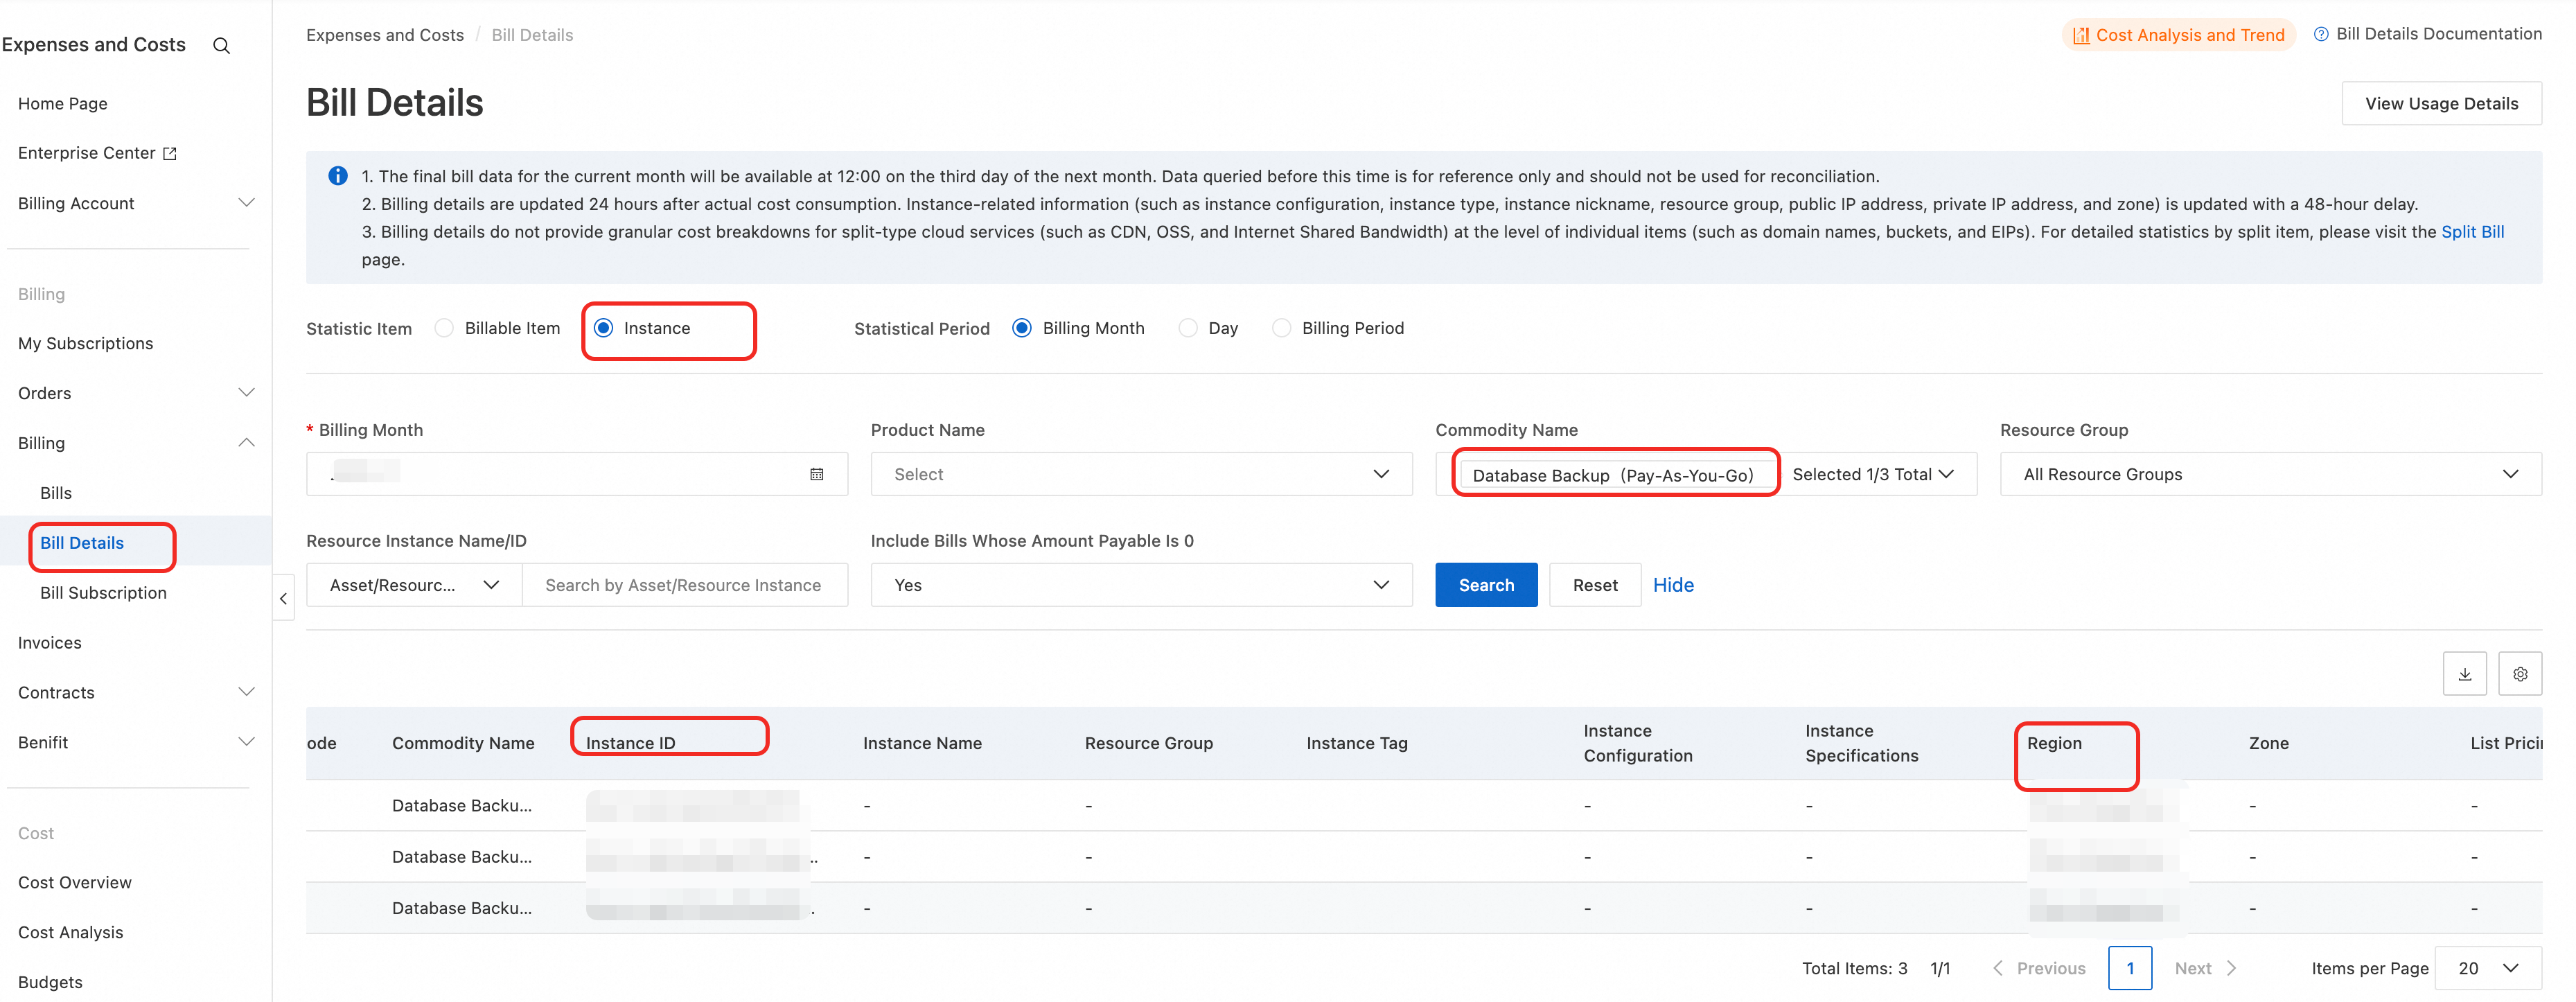
Task: Click the Search by Asset/Resource Instance field
Action: pos(685,585)
